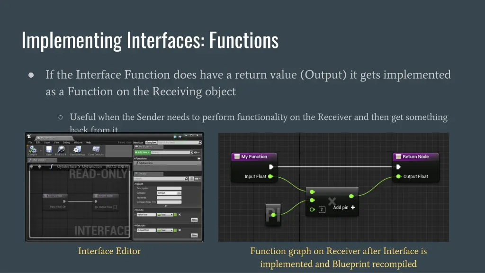Click the PI node green output pin
The height and width of the screenshot is (273, 485).
tap(273, 215)
